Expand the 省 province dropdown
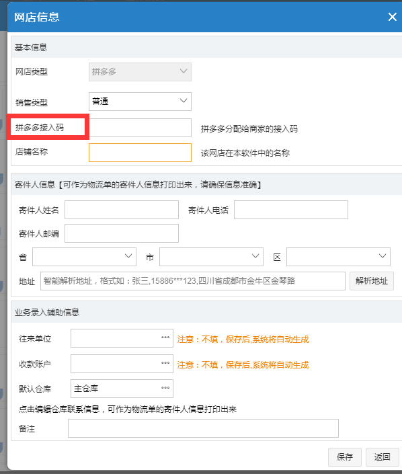The width and height of the screenshot is (402, 474). tap(84, 257)
